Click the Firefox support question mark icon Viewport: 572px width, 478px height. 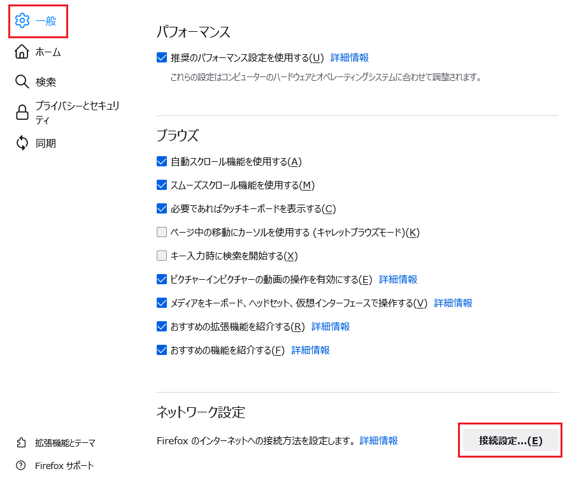[x=21, y=466]
